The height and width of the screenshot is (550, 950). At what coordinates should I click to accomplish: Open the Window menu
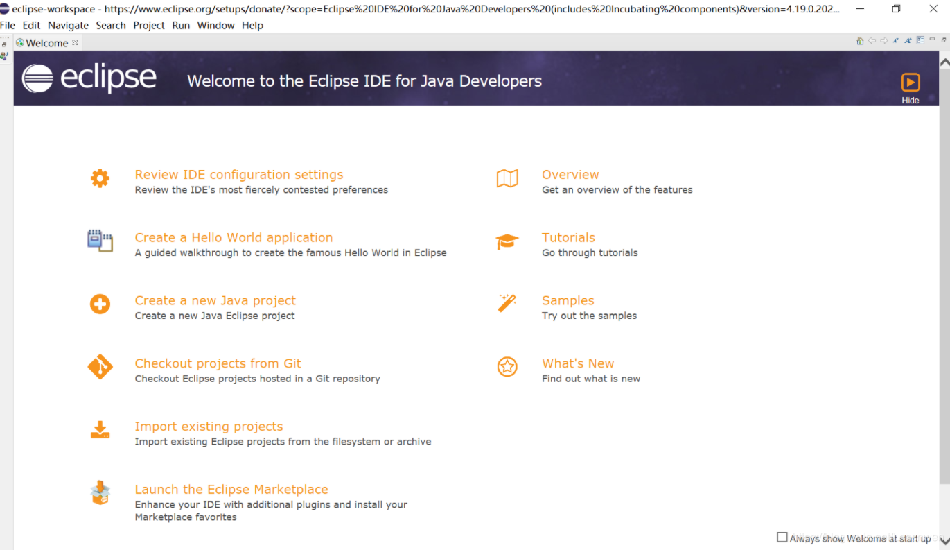click(x=215, y=25)
